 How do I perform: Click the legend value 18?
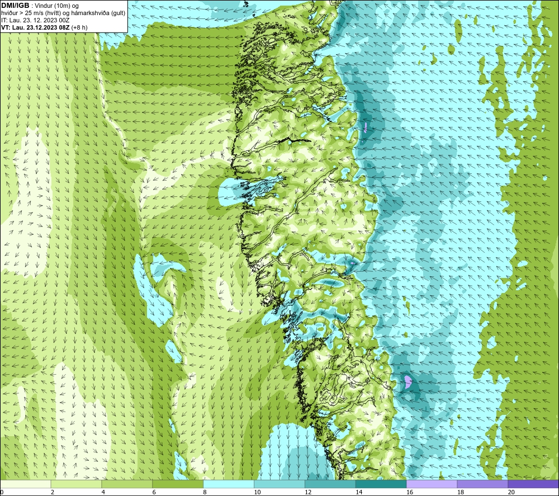[x=460, y=492]
